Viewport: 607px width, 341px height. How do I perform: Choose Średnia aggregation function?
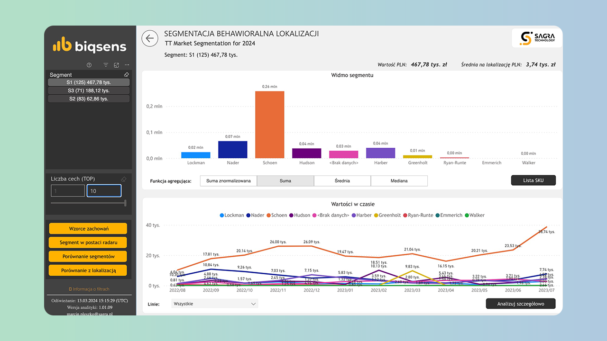(342, 180)
